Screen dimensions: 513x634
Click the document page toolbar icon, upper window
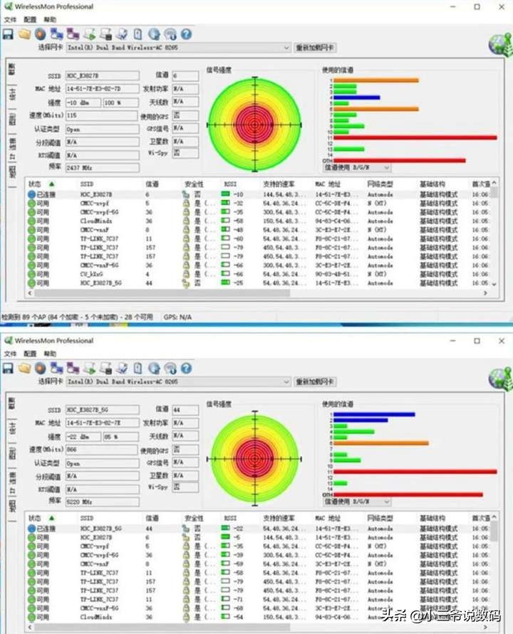click(138, 34)
